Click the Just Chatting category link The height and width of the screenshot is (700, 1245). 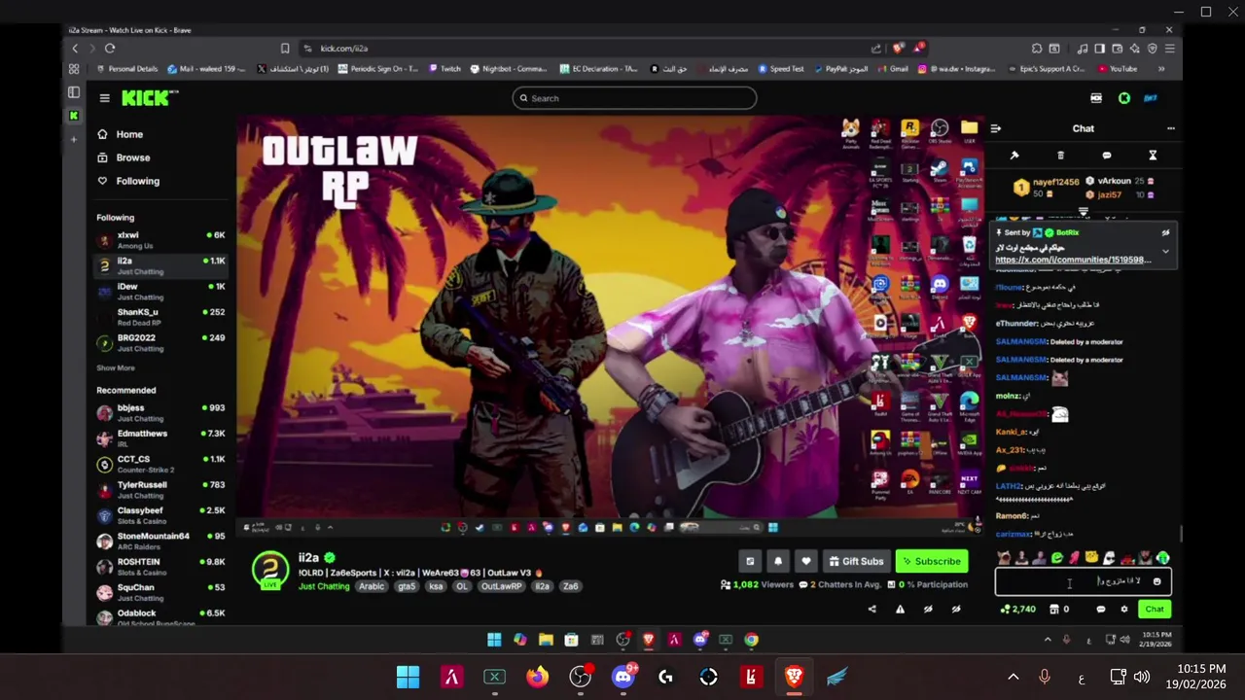coord(324,586)
